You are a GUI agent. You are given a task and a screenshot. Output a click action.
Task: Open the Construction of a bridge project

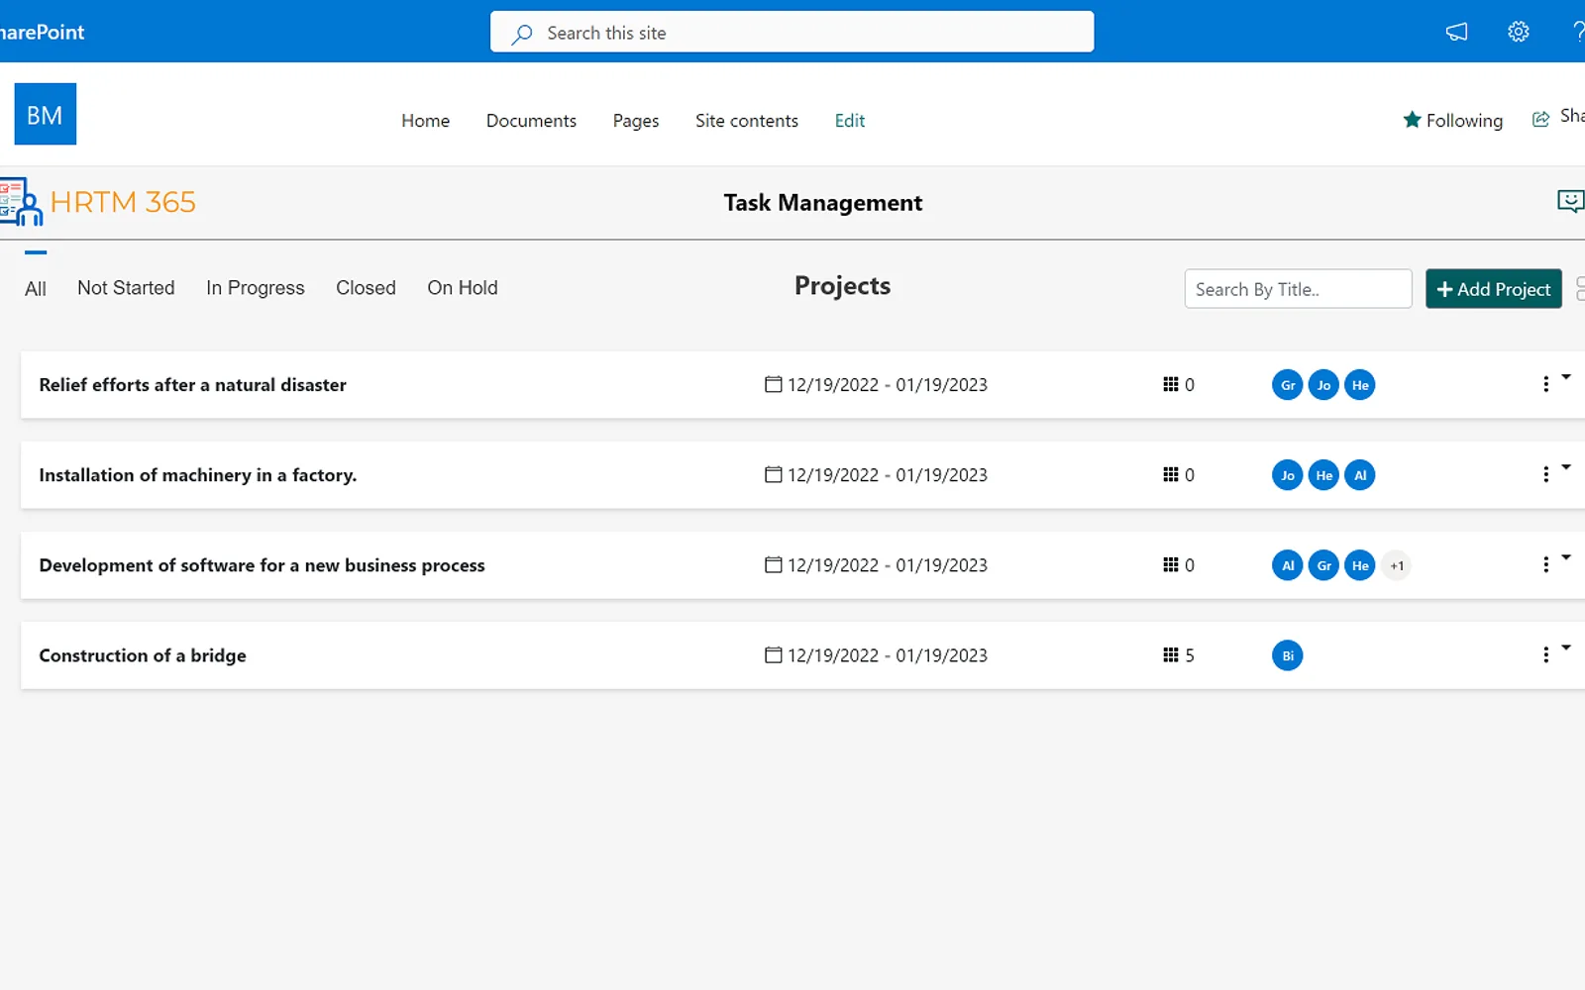click(x=143, y=655)
